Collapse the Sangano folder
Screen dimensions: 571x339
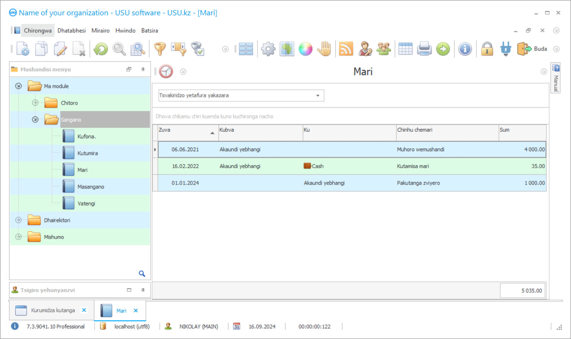pos(35,119)
